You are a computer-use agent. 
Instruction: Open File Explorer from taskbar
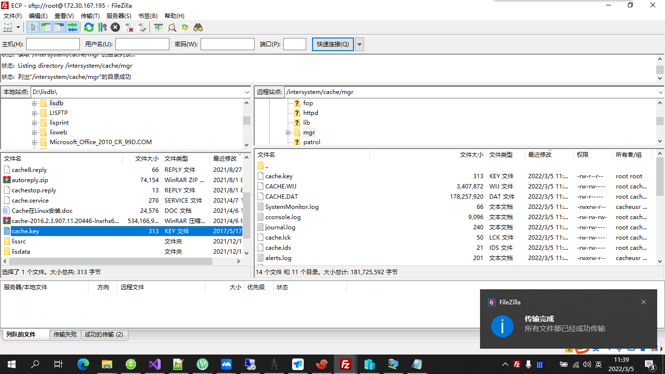click(107, 364)
